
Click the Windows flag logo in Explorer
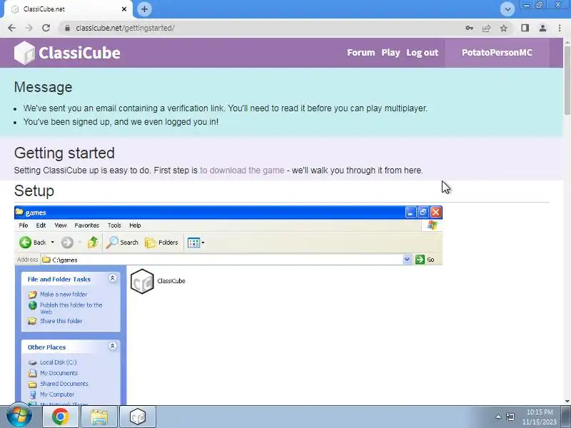(433, 225)
